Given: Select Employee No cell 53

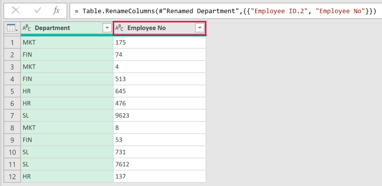Looking at the screenshot, I should coord(160,140).
